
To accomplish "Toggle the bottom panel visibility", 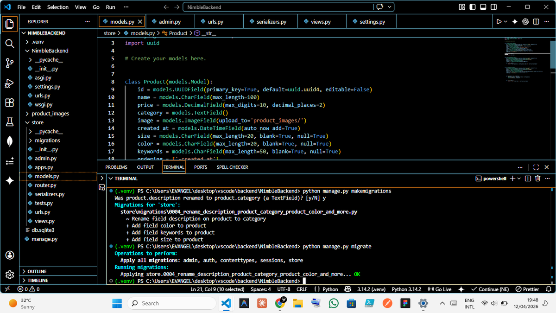I will 483,7.
